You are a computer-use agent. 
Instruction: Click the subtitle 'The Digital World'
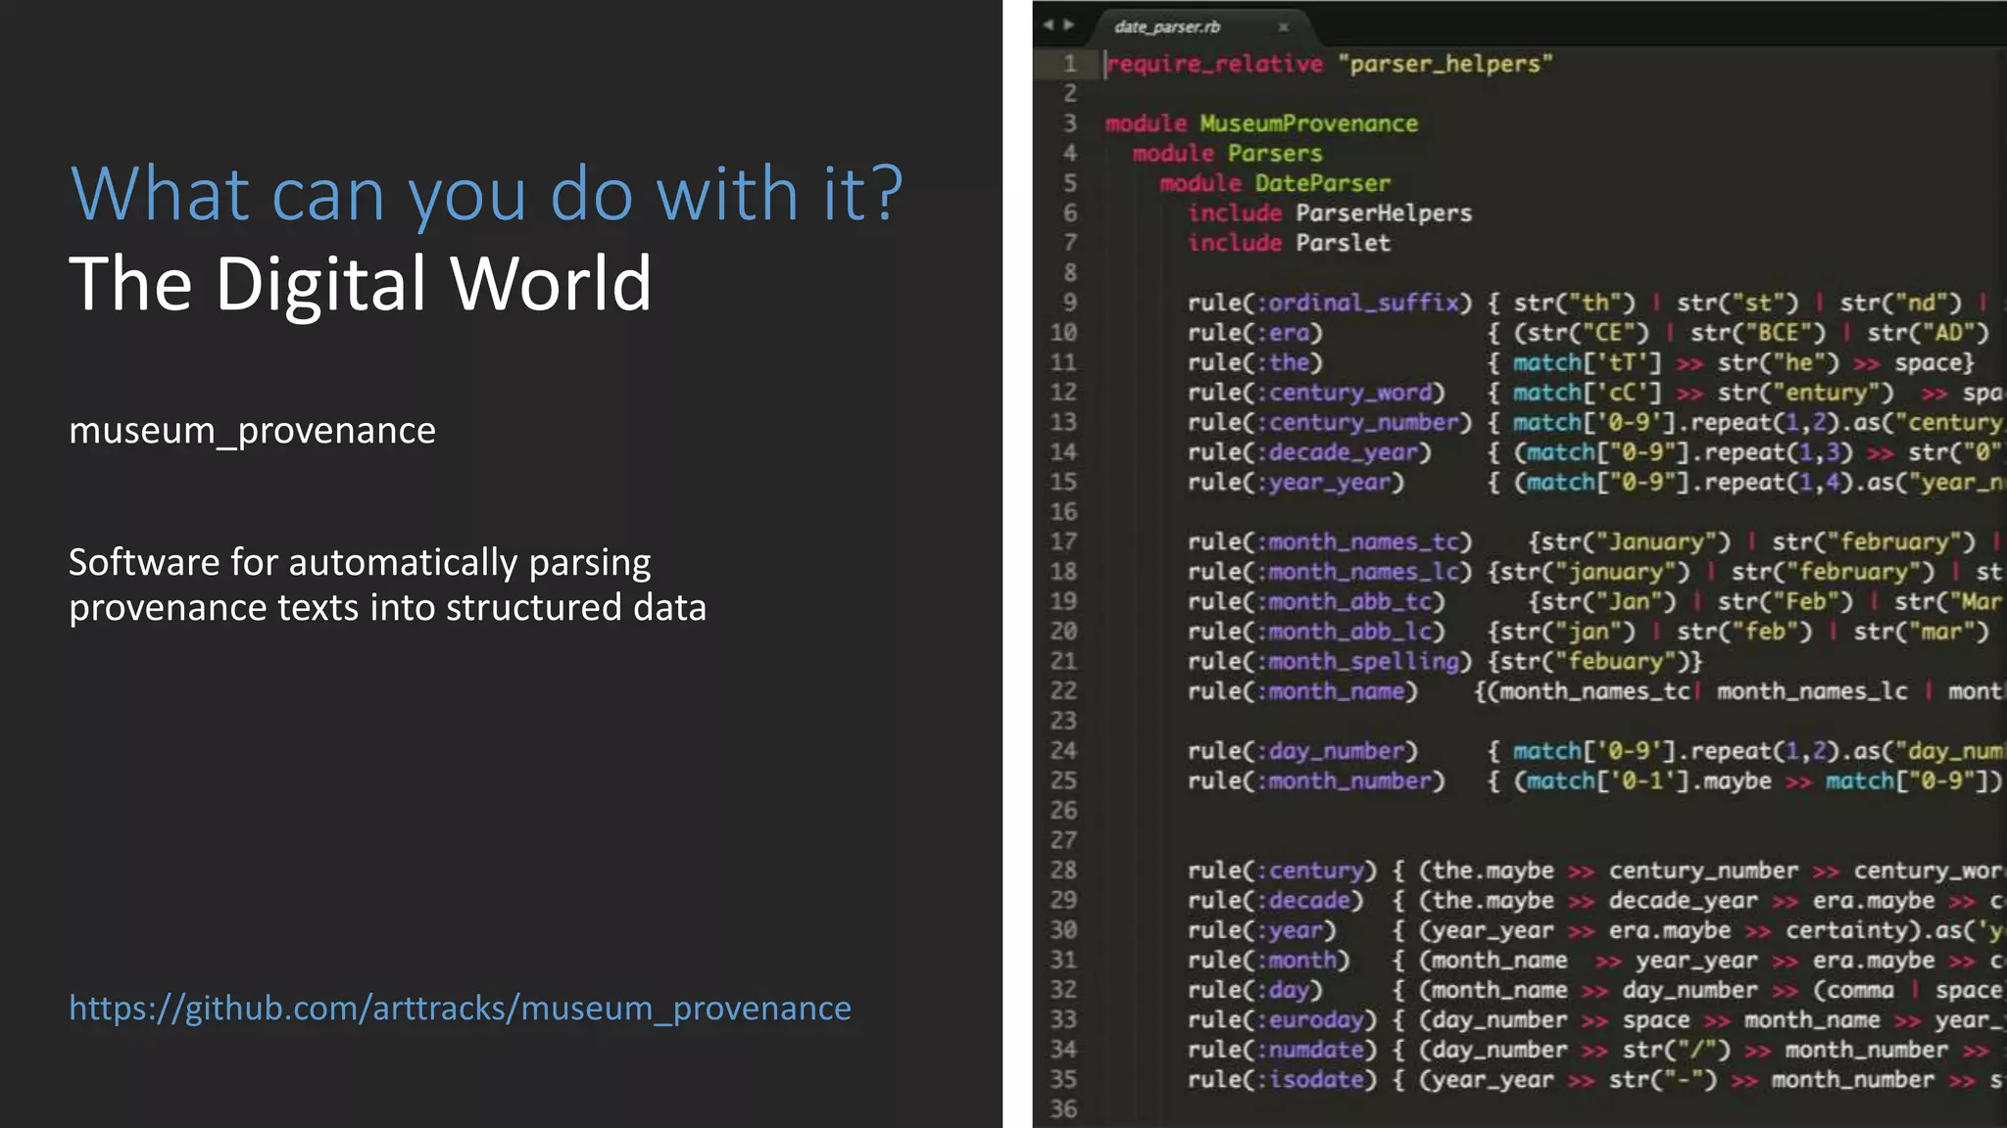tap(361, 283)
